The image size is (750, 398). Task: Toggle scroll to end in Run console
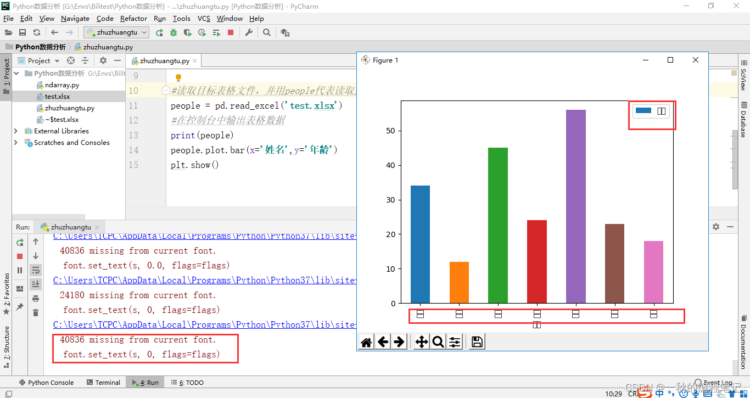(36, 284)
